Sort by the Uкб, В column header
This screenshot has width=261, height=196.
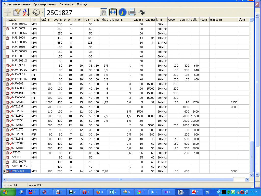click(47, 20)
